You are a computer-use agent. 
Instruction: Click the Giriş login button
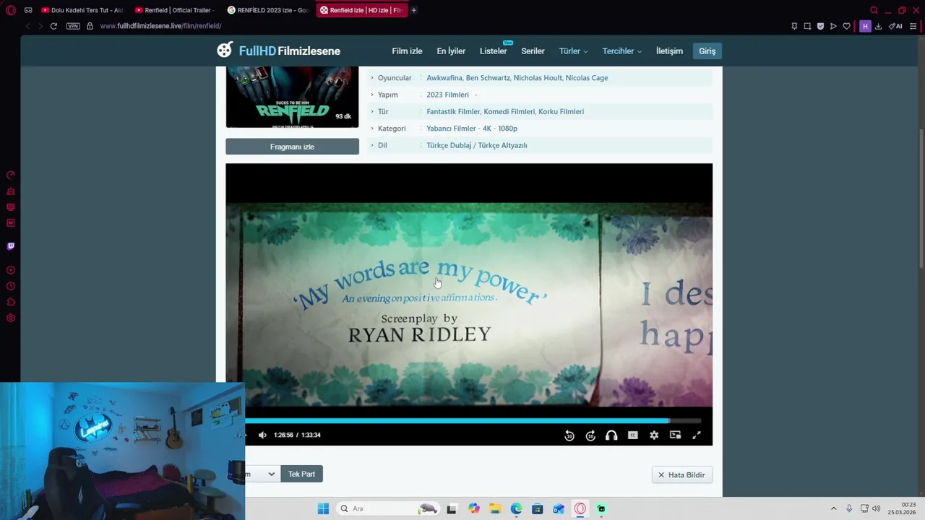point(707,51)
